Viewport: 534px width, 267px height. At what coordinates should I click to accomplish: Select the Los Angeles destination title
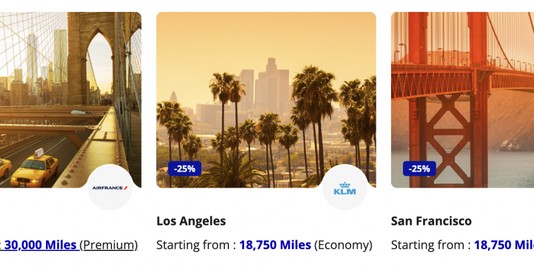click(191, 221)
